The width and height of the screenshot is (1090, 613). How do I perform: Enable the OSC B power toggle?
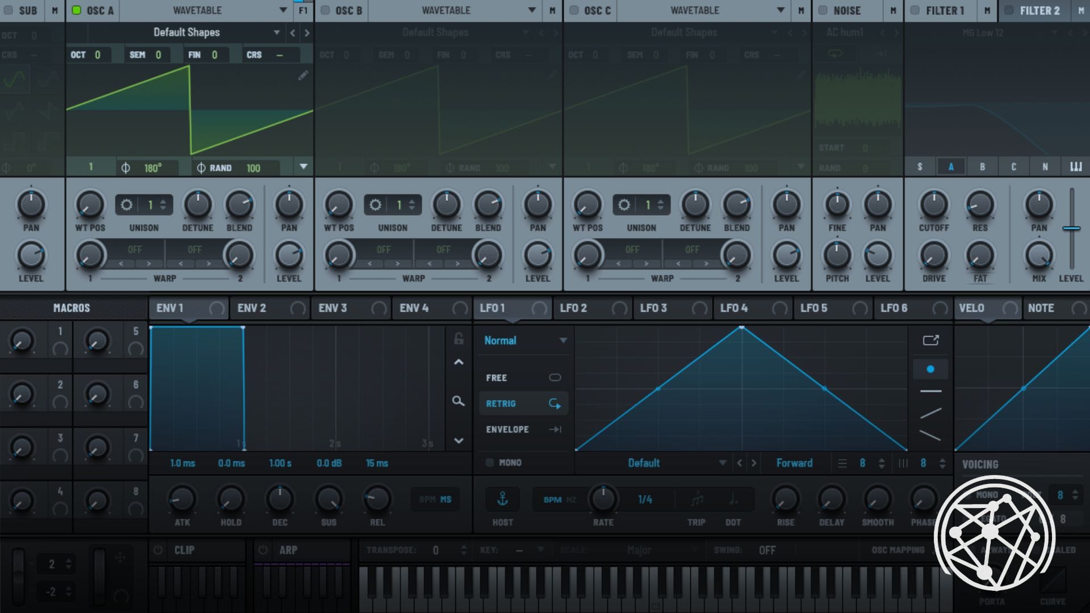coord(325,10)
